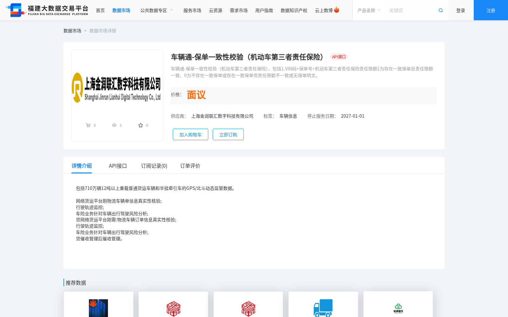Viewport: 508px width, 317px height.
Task: Open the blue building recommended data thumbnail
Action: [x=98, y=308]
